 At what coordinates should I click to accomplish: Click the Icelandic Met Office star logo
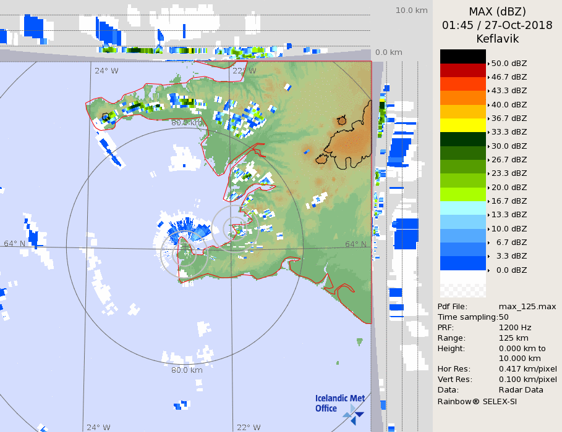[x=354, y=414]
